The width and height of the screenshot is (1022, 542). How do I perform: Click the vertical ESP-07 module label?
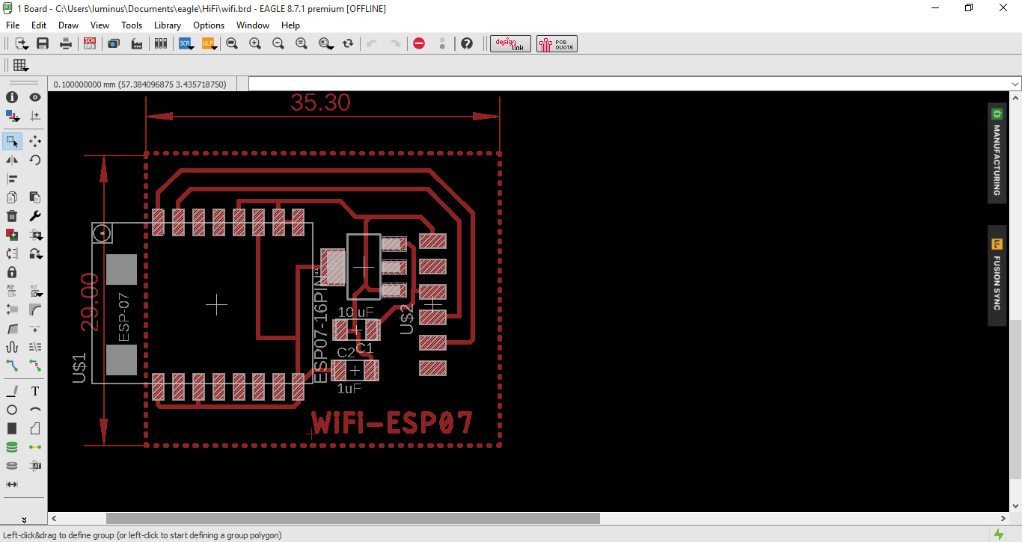coord(124,318)
